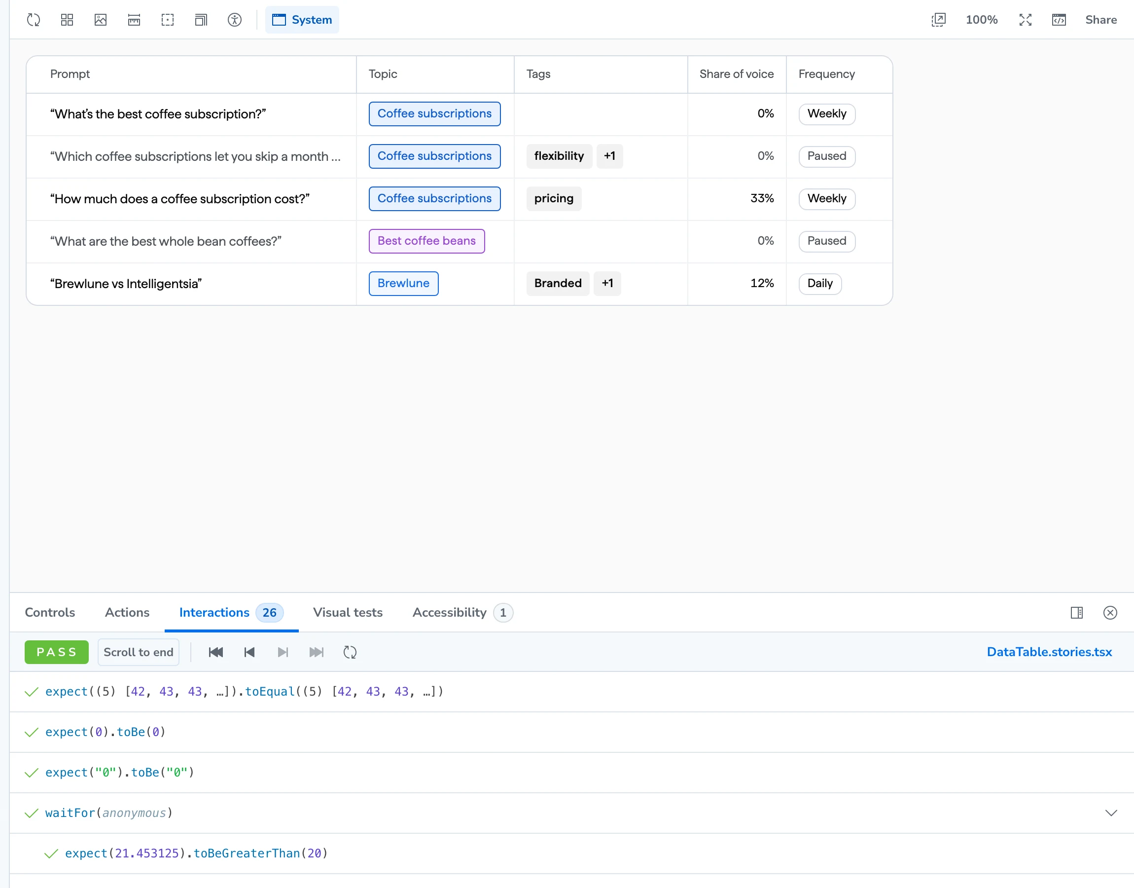Select the "Brewlune vs Intelligentsia" prompt row
This screenshot has width=1134, height=888.
tap(459, 284)
